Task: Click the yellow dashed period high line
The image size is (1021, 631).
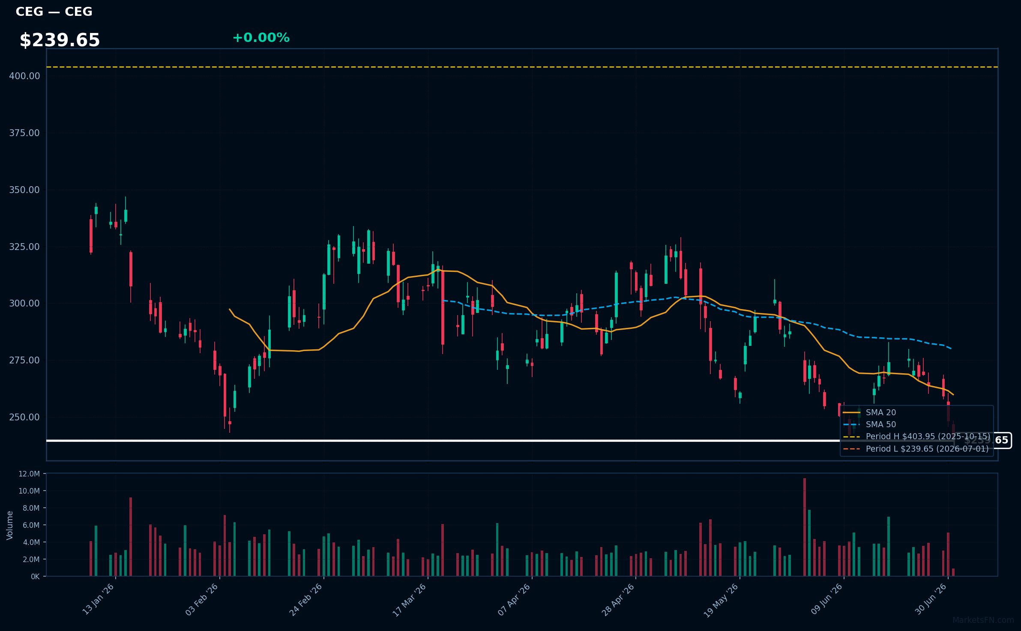Action: (x=522, y=67)
